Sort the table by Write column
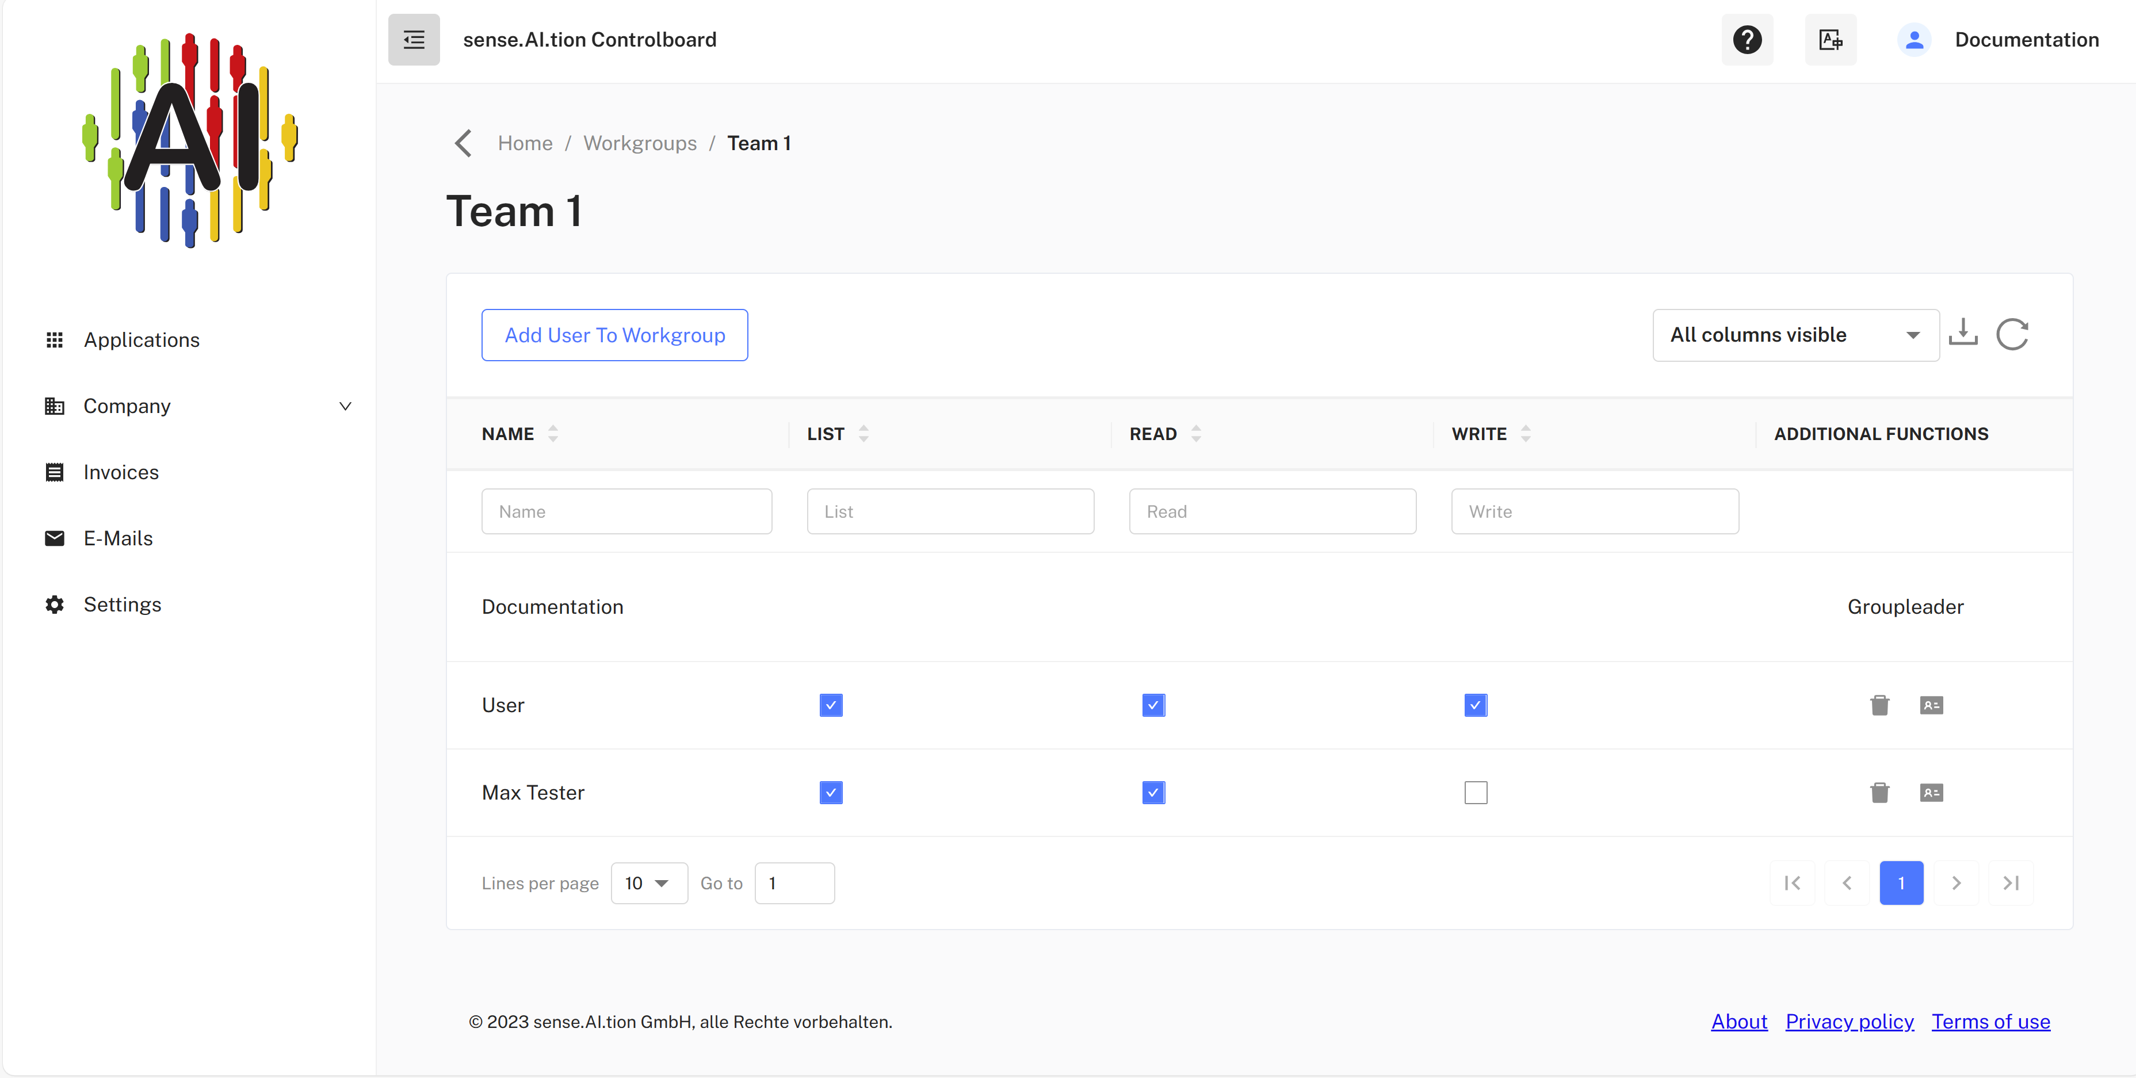This screenshot has width=2136, height=1078. click(1526, 434)
